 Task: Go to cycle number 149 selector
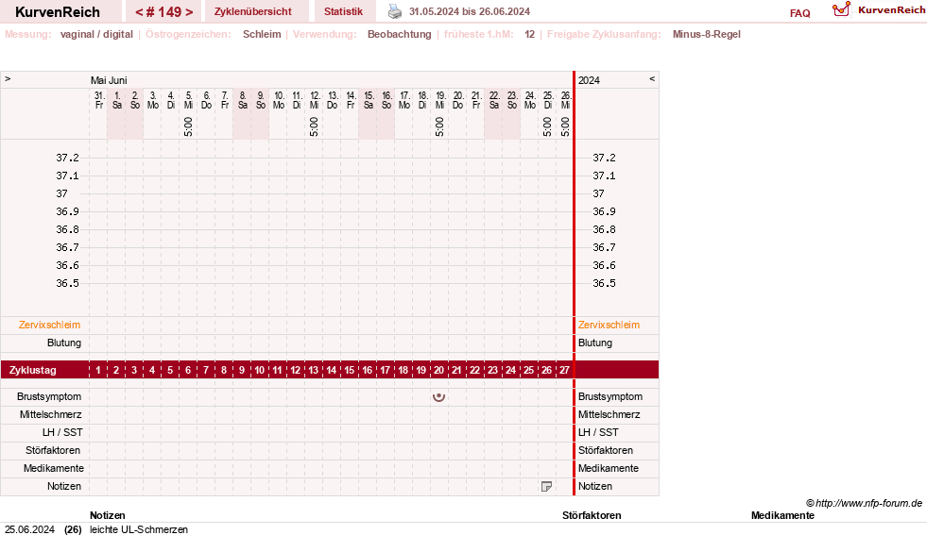tap(164, 12)
